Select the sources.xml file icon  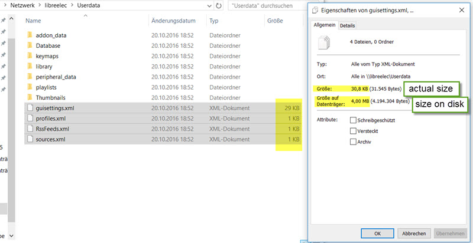(x=30, y=139)
